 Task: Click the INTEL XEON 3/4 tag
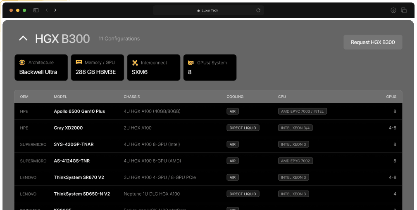tap(295, 128)
